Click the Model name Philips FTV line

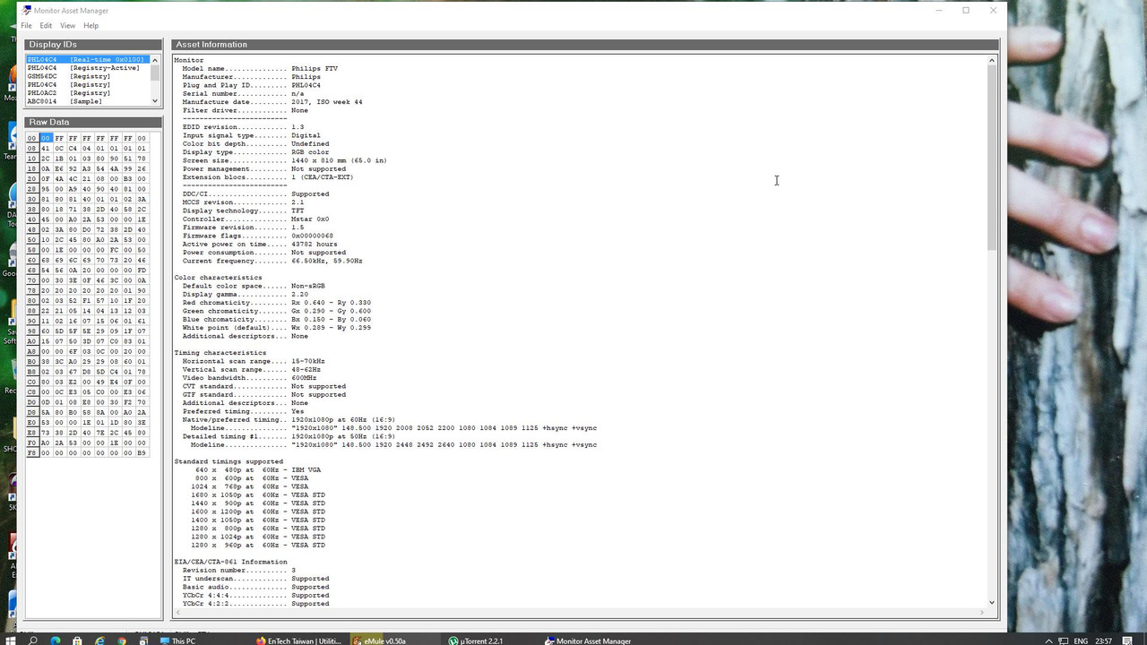(260, 68)
